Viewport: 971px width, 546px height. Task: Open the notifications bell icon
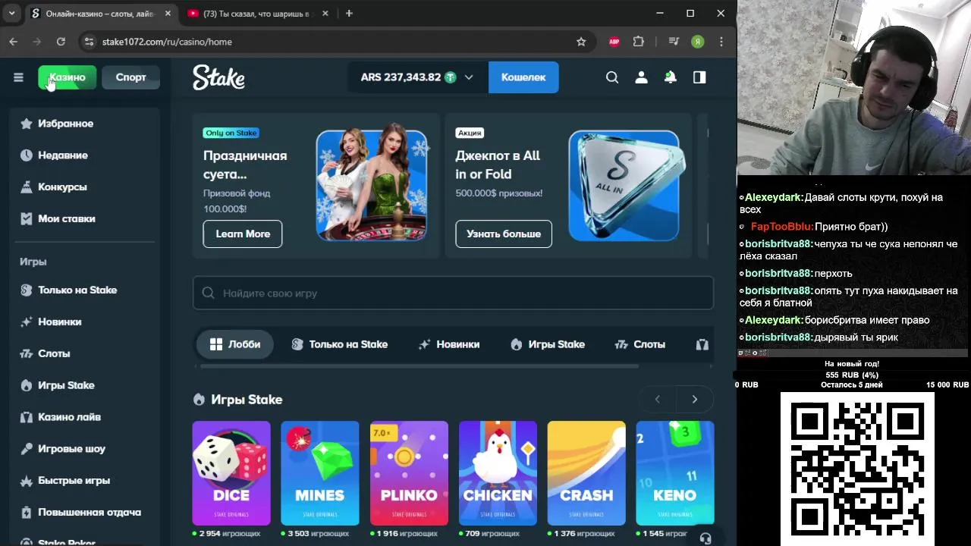pyautogui.click(x=671, y=77)
